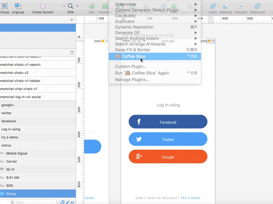Choose Swap Fill & Border
This screenshot has width=273, height=204.
[x=155, y=50]
